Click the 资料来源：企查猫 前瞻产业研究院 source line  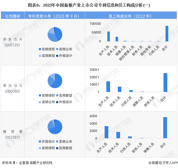pos(27,163)
